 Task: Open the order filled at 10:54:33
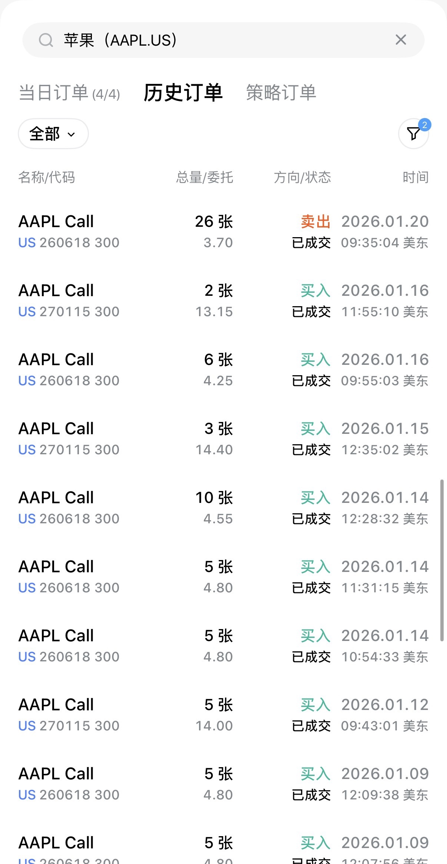pyautogui.click(x=223, y=646)
